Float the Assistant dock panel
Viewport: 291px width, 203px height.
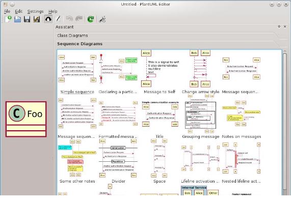pos(279,26)
